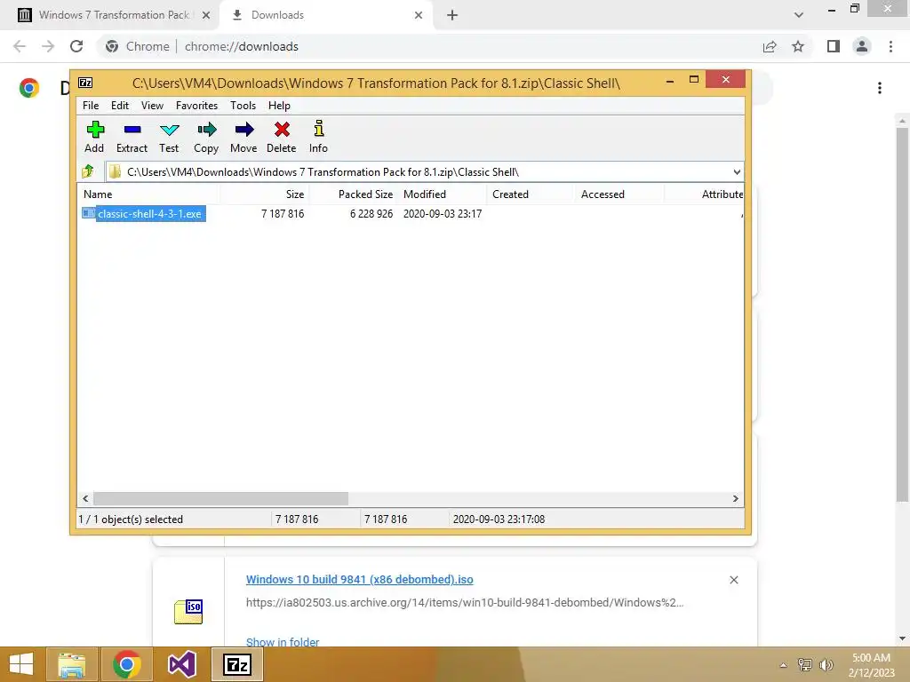Sort by Packed Size column header
The image size is (910, 682).
tap(354, 194)
